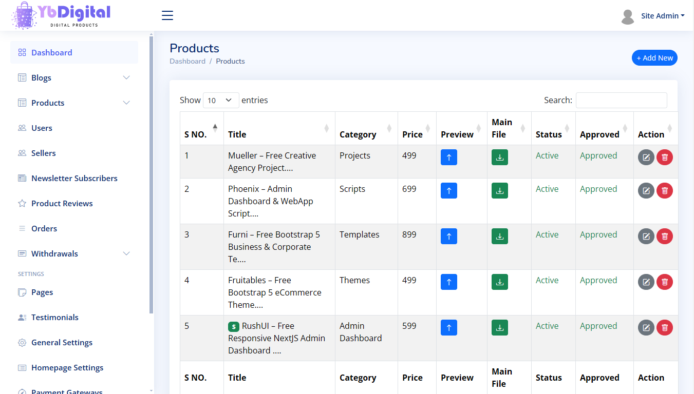Open Homepage Settings in sidebar

(x=74, y=368)
